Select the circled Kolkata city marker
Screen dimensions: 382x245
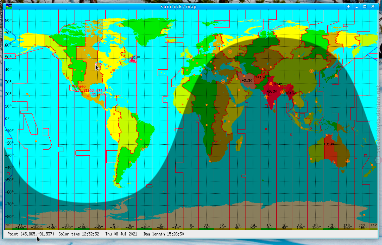pos(282,92)
